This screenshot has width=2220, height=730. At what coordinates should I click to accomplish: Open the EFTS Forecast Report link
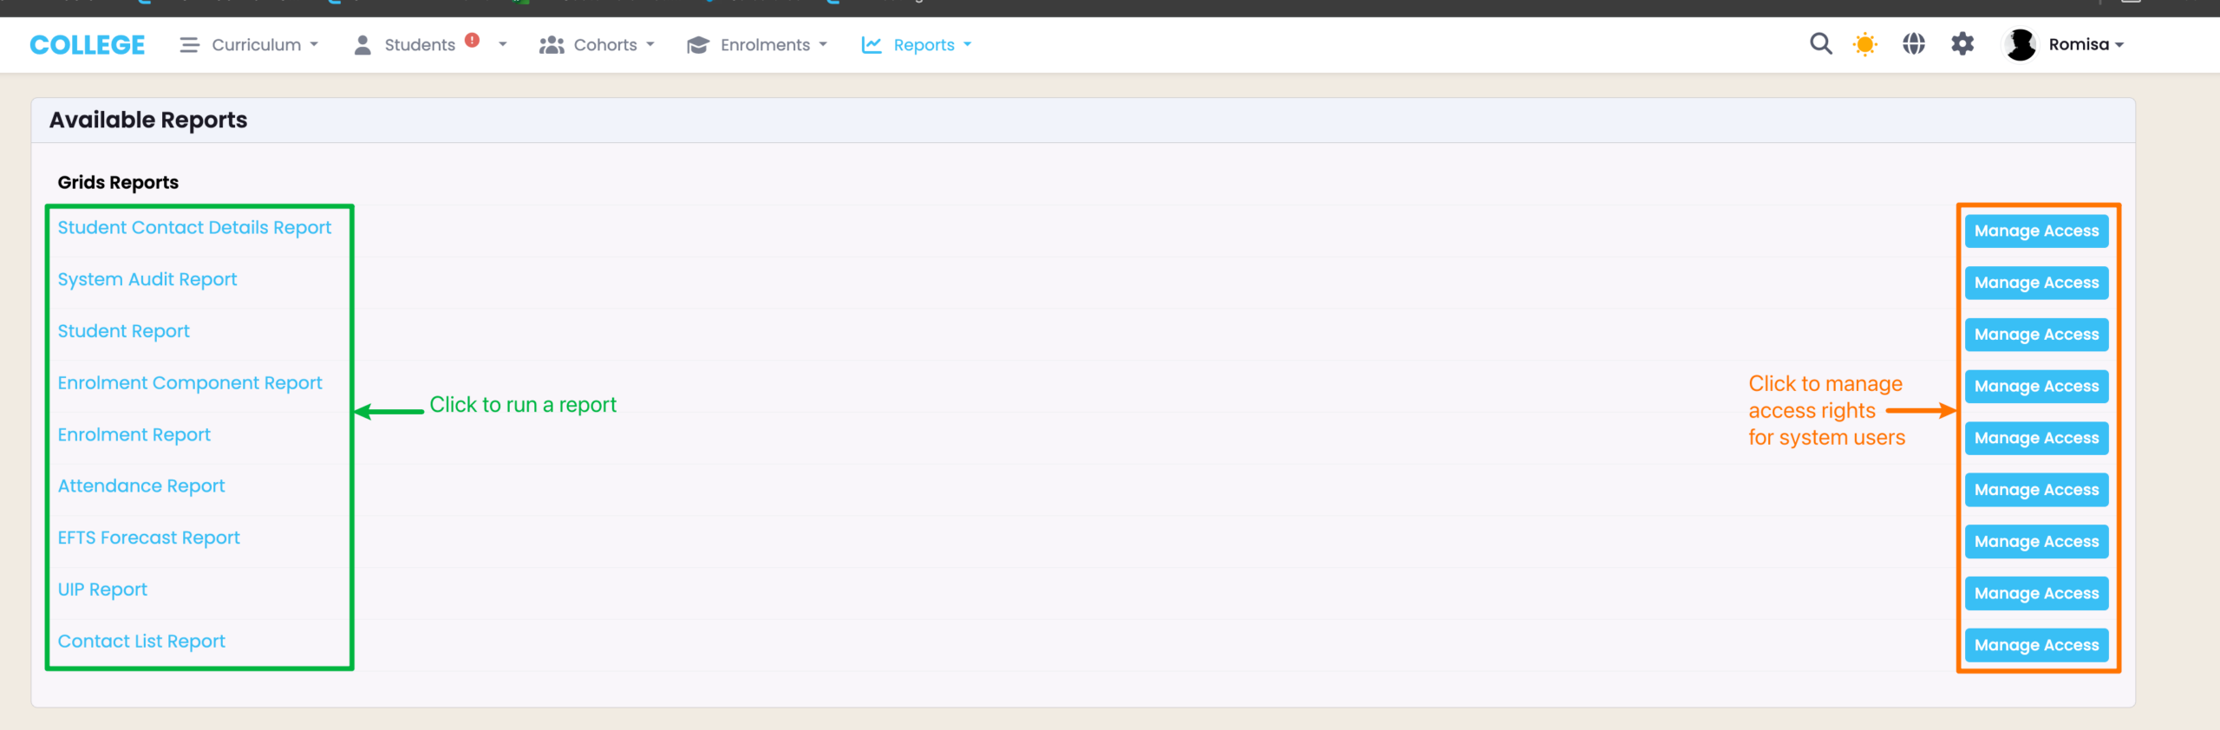148,538
